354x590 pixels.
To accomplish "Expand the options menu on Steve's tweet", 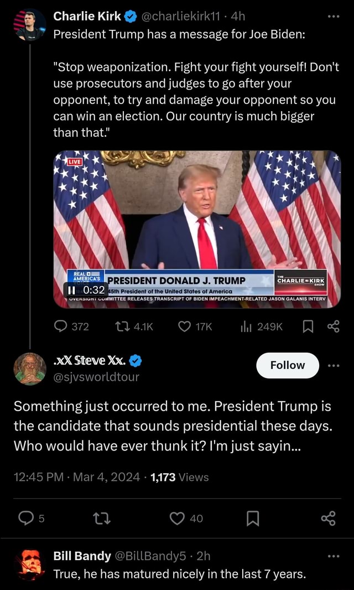I will [x=332, y=365].
